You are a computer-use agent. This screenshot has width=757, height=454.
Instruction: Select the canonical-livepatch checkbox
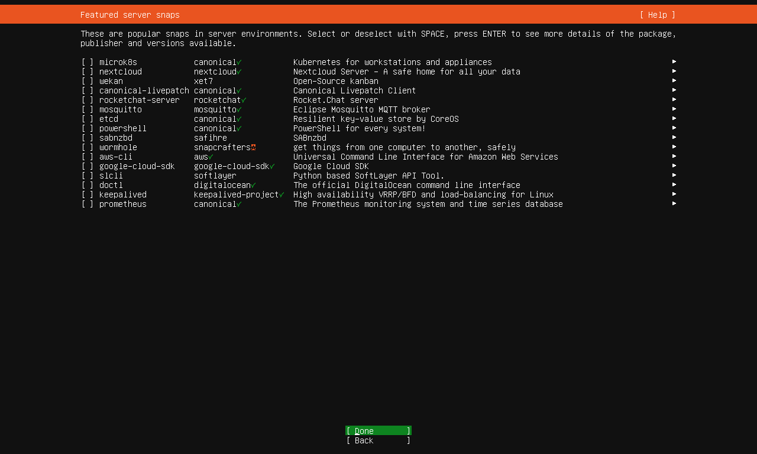88,90
